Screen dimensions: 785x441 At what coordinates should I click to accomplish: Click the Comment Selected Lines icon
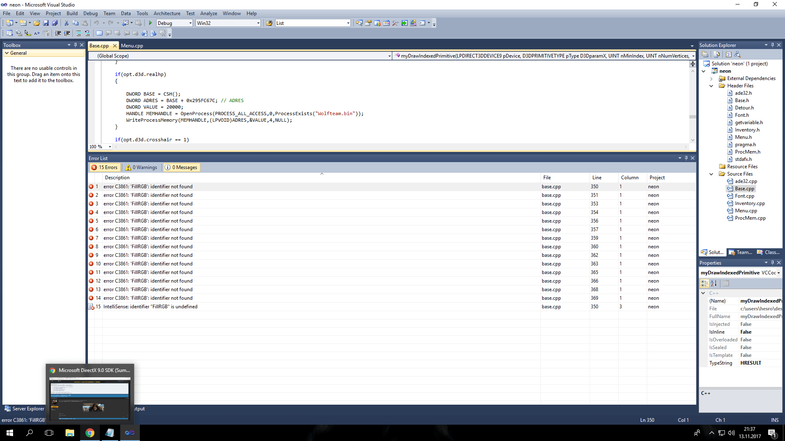pos(78,33)
